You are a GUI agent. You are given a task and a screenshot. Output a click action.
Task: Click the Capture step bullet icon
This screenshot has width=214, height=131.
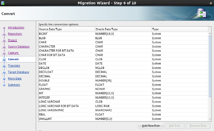(x=4, y=53)
